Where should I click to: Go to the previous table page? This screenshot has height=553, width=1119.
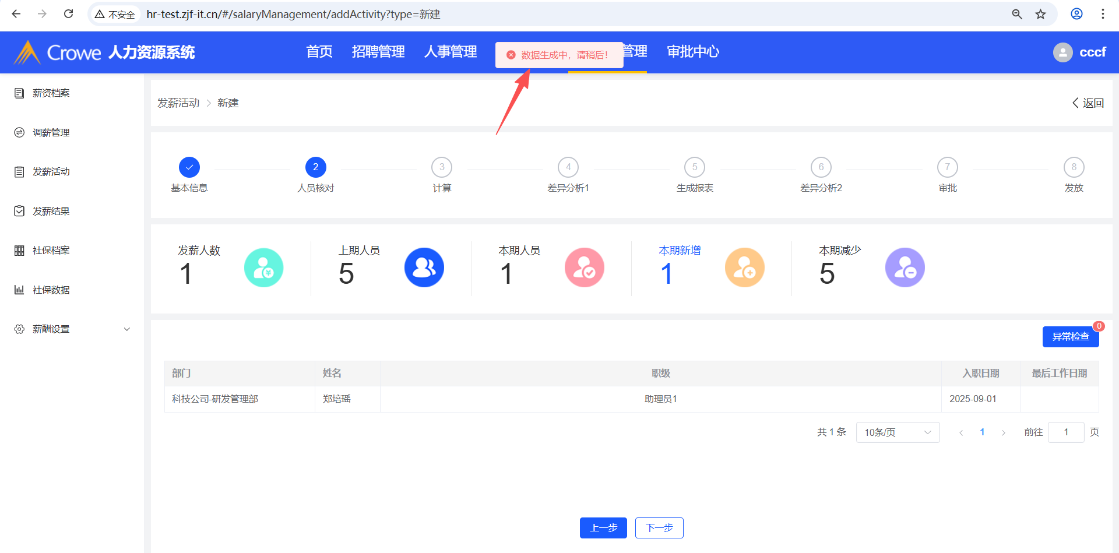pos(961,432)
